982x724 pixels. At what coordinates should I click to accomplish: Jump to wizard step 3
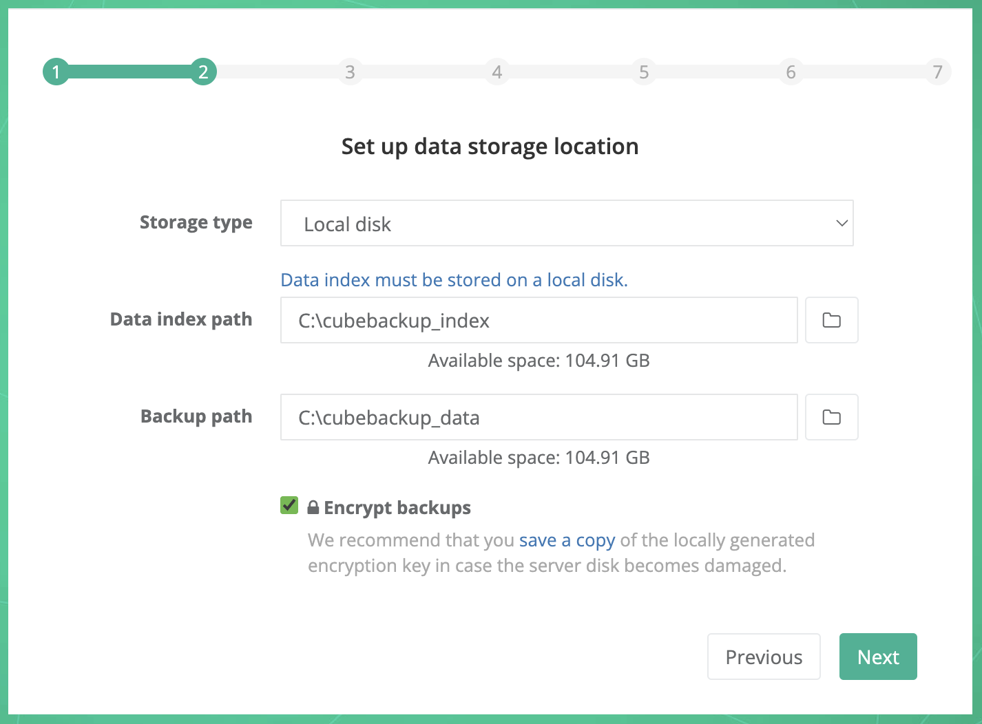[350, 72]
